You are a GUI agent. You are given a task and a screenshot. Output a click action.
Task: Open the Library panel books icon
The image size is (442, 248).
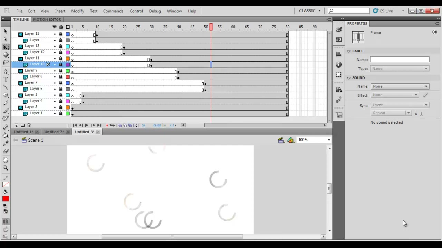click(339, 90)
